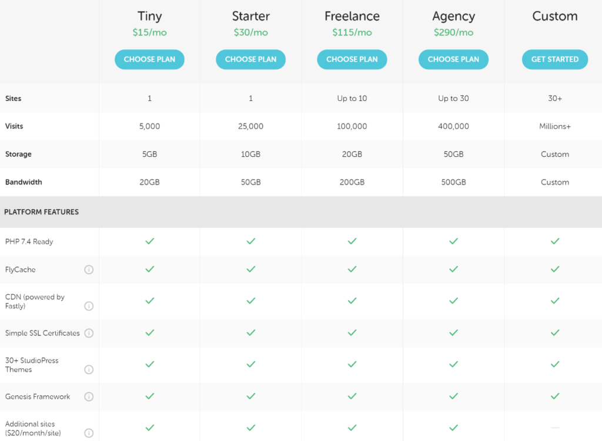Select Choose Plan under Freelance

tap(352, 59)
